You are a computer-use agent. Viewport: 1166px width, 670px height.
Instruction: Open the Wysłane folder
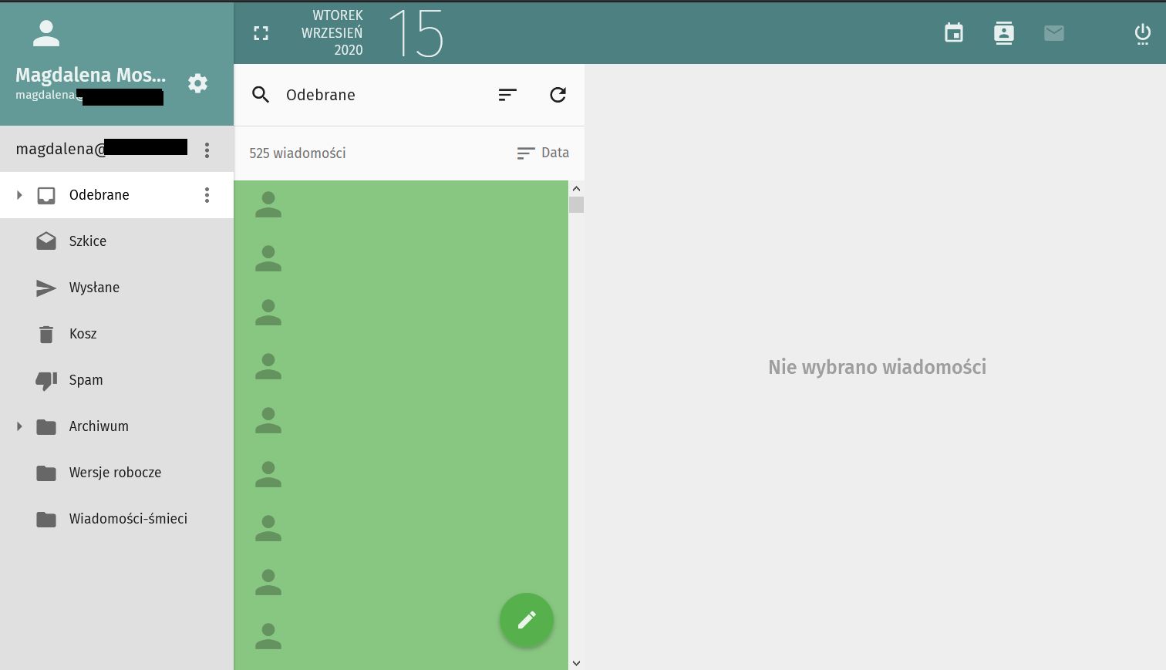coord(94,288)
